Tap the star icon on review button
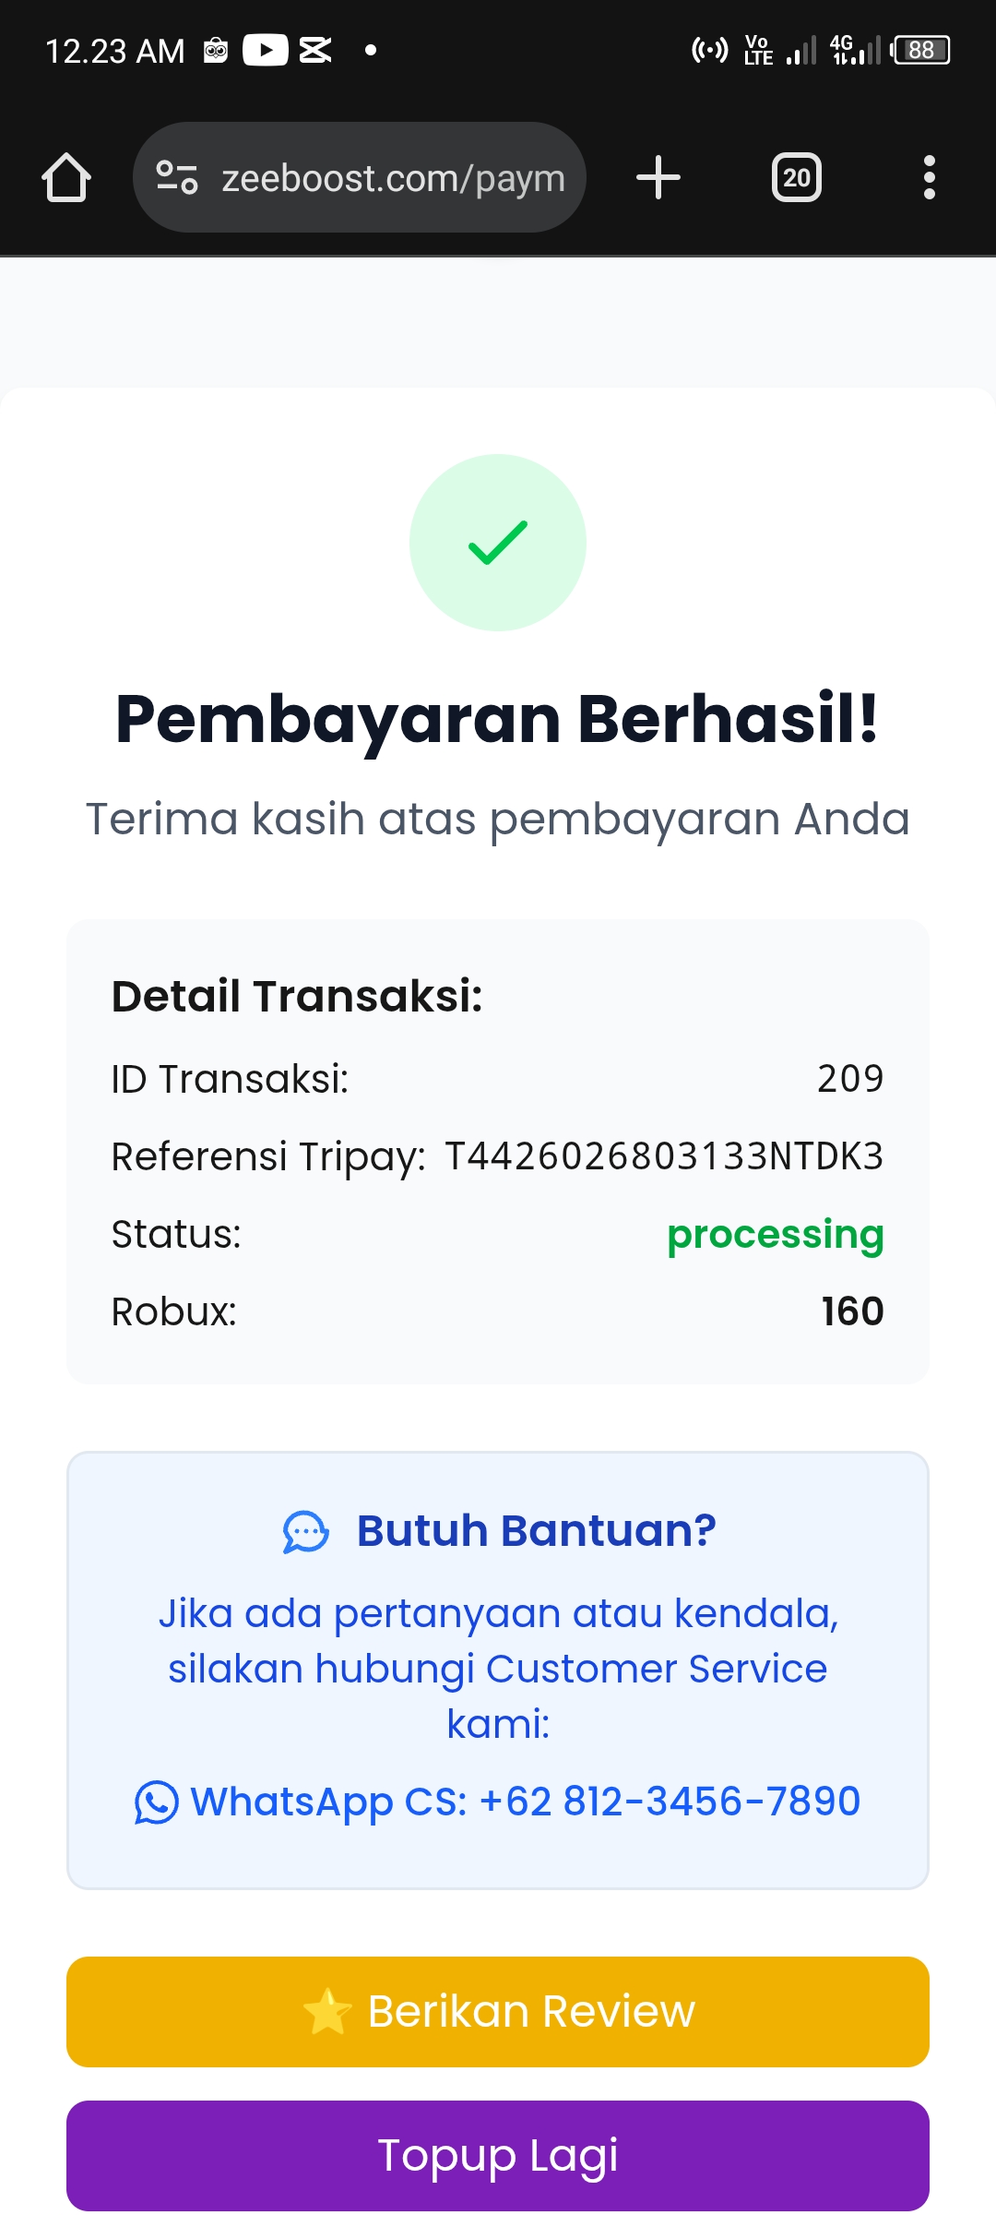The image size is (996, 2215). click(x=327, y=2012)
